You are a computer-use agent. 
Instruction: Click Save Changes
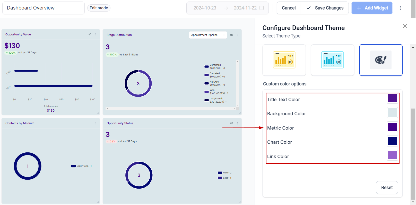click(325, 8)
